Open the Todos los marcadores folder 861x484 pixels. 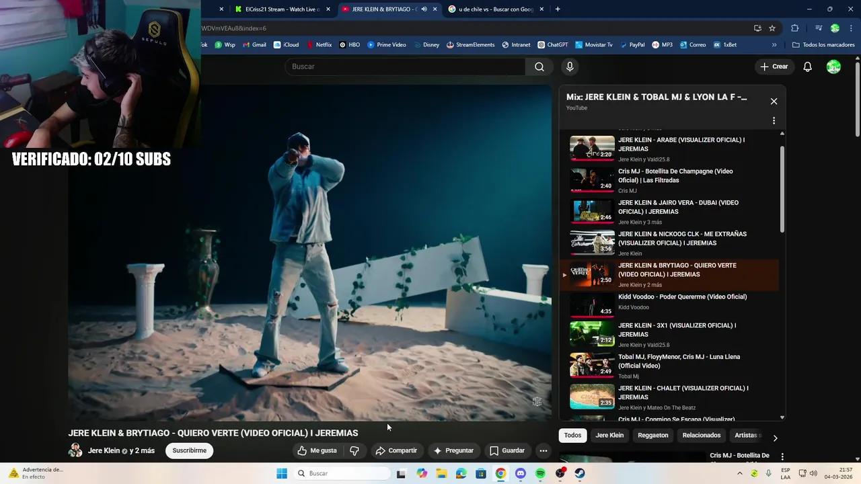tap(823, 45)
